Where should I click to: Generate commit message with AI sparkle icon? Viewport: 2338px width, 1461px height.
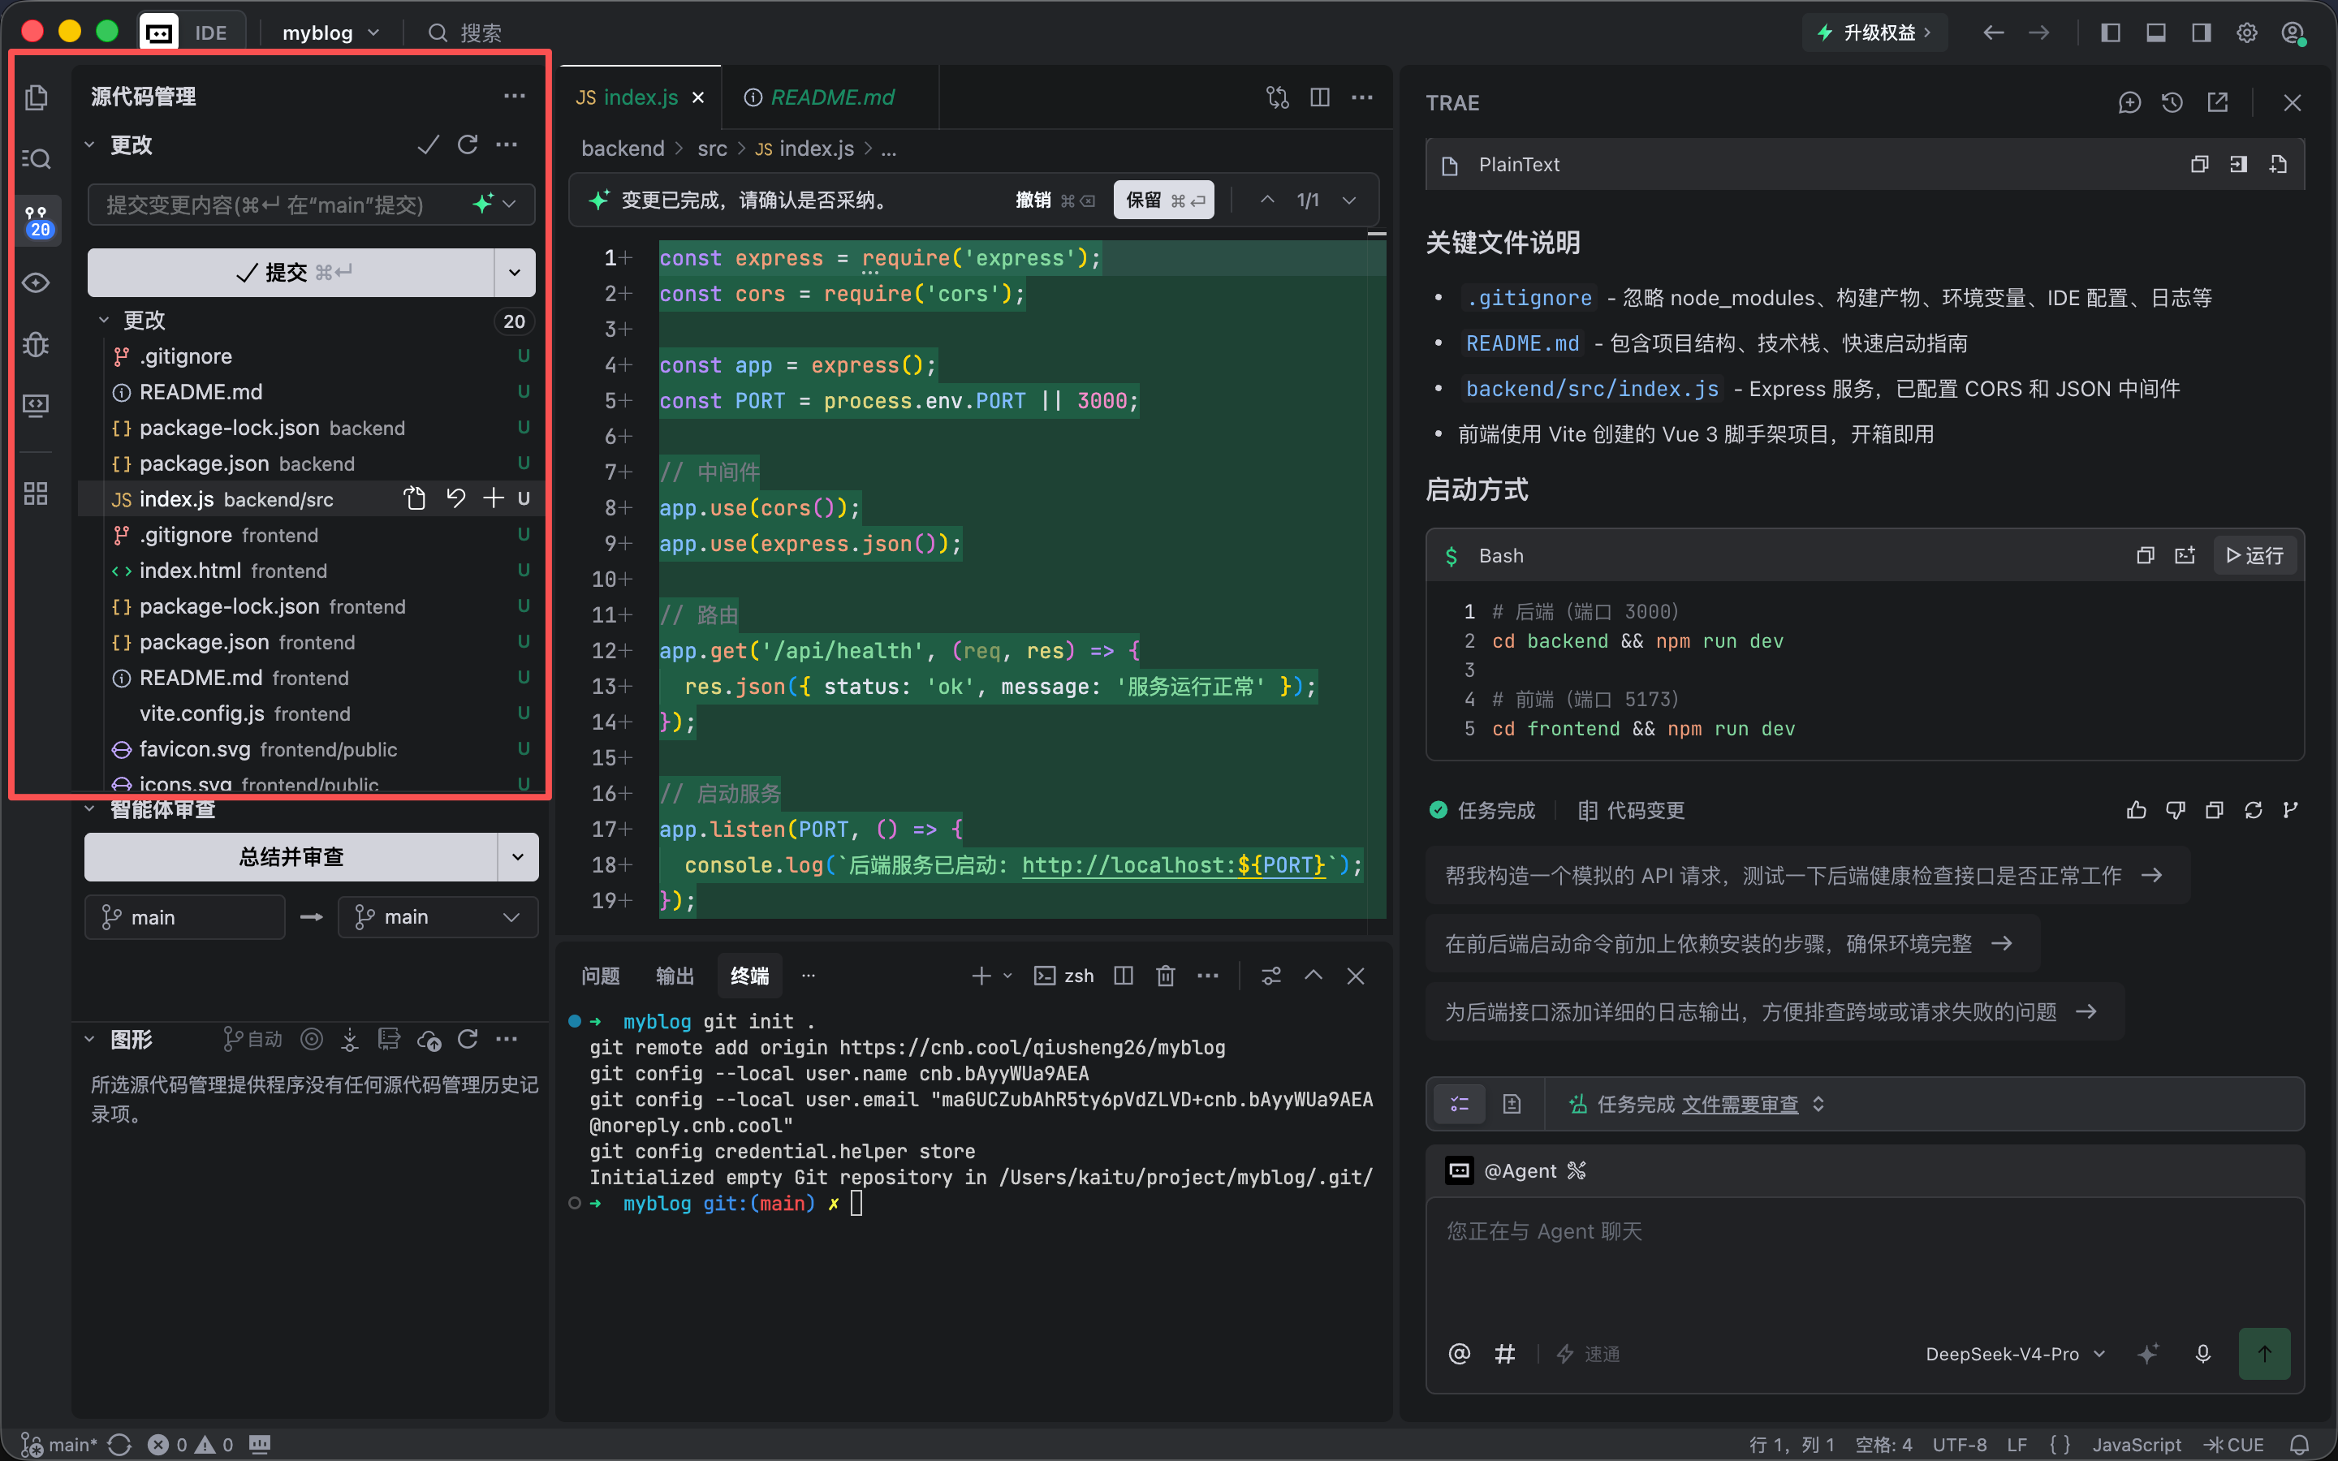pos(483,204)
